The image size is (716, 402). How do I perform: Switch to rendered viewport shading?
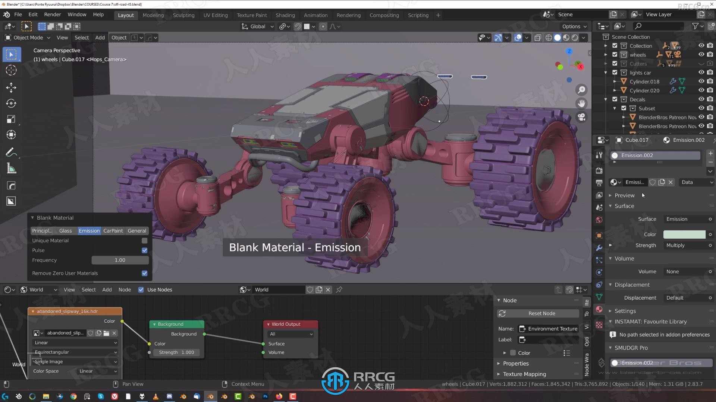click(575, 38)
